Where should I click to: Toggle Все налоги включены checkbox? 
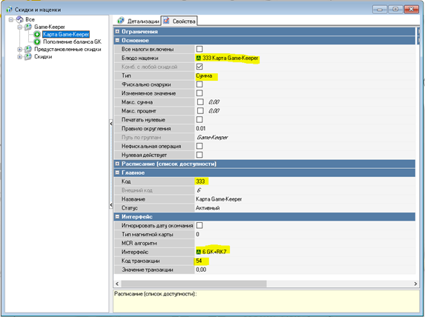pos(200,49)
